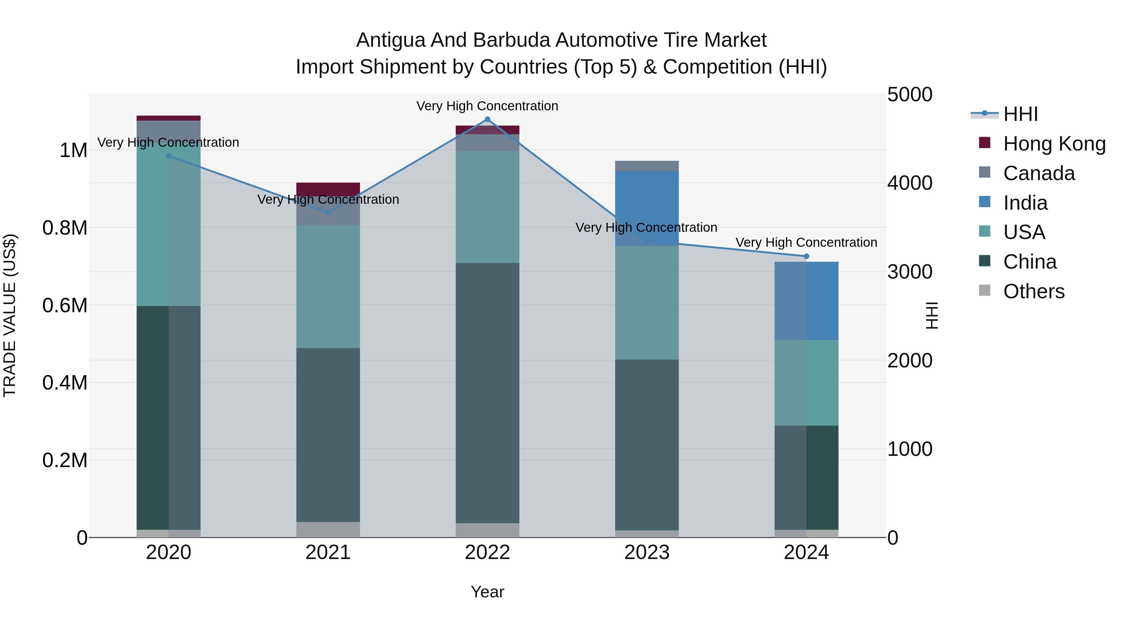Viewport: 1123px width, 631px height.
Task: Toggle the Canada legend entry
Action: pyautogui.click(x=1027, y=173)
